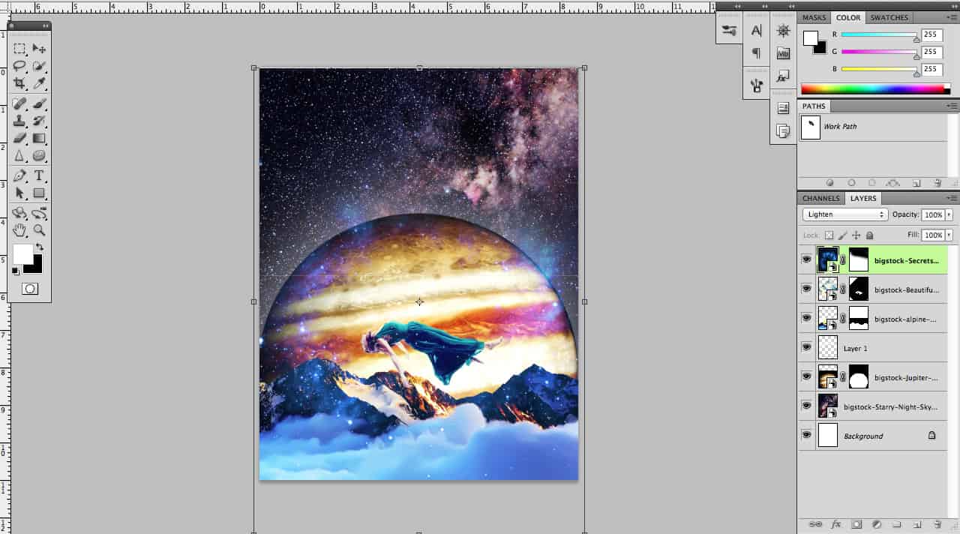Viewport: 960px width, 534px height.
Task: Open the Layers panel options menu
Action: (951, 199)
